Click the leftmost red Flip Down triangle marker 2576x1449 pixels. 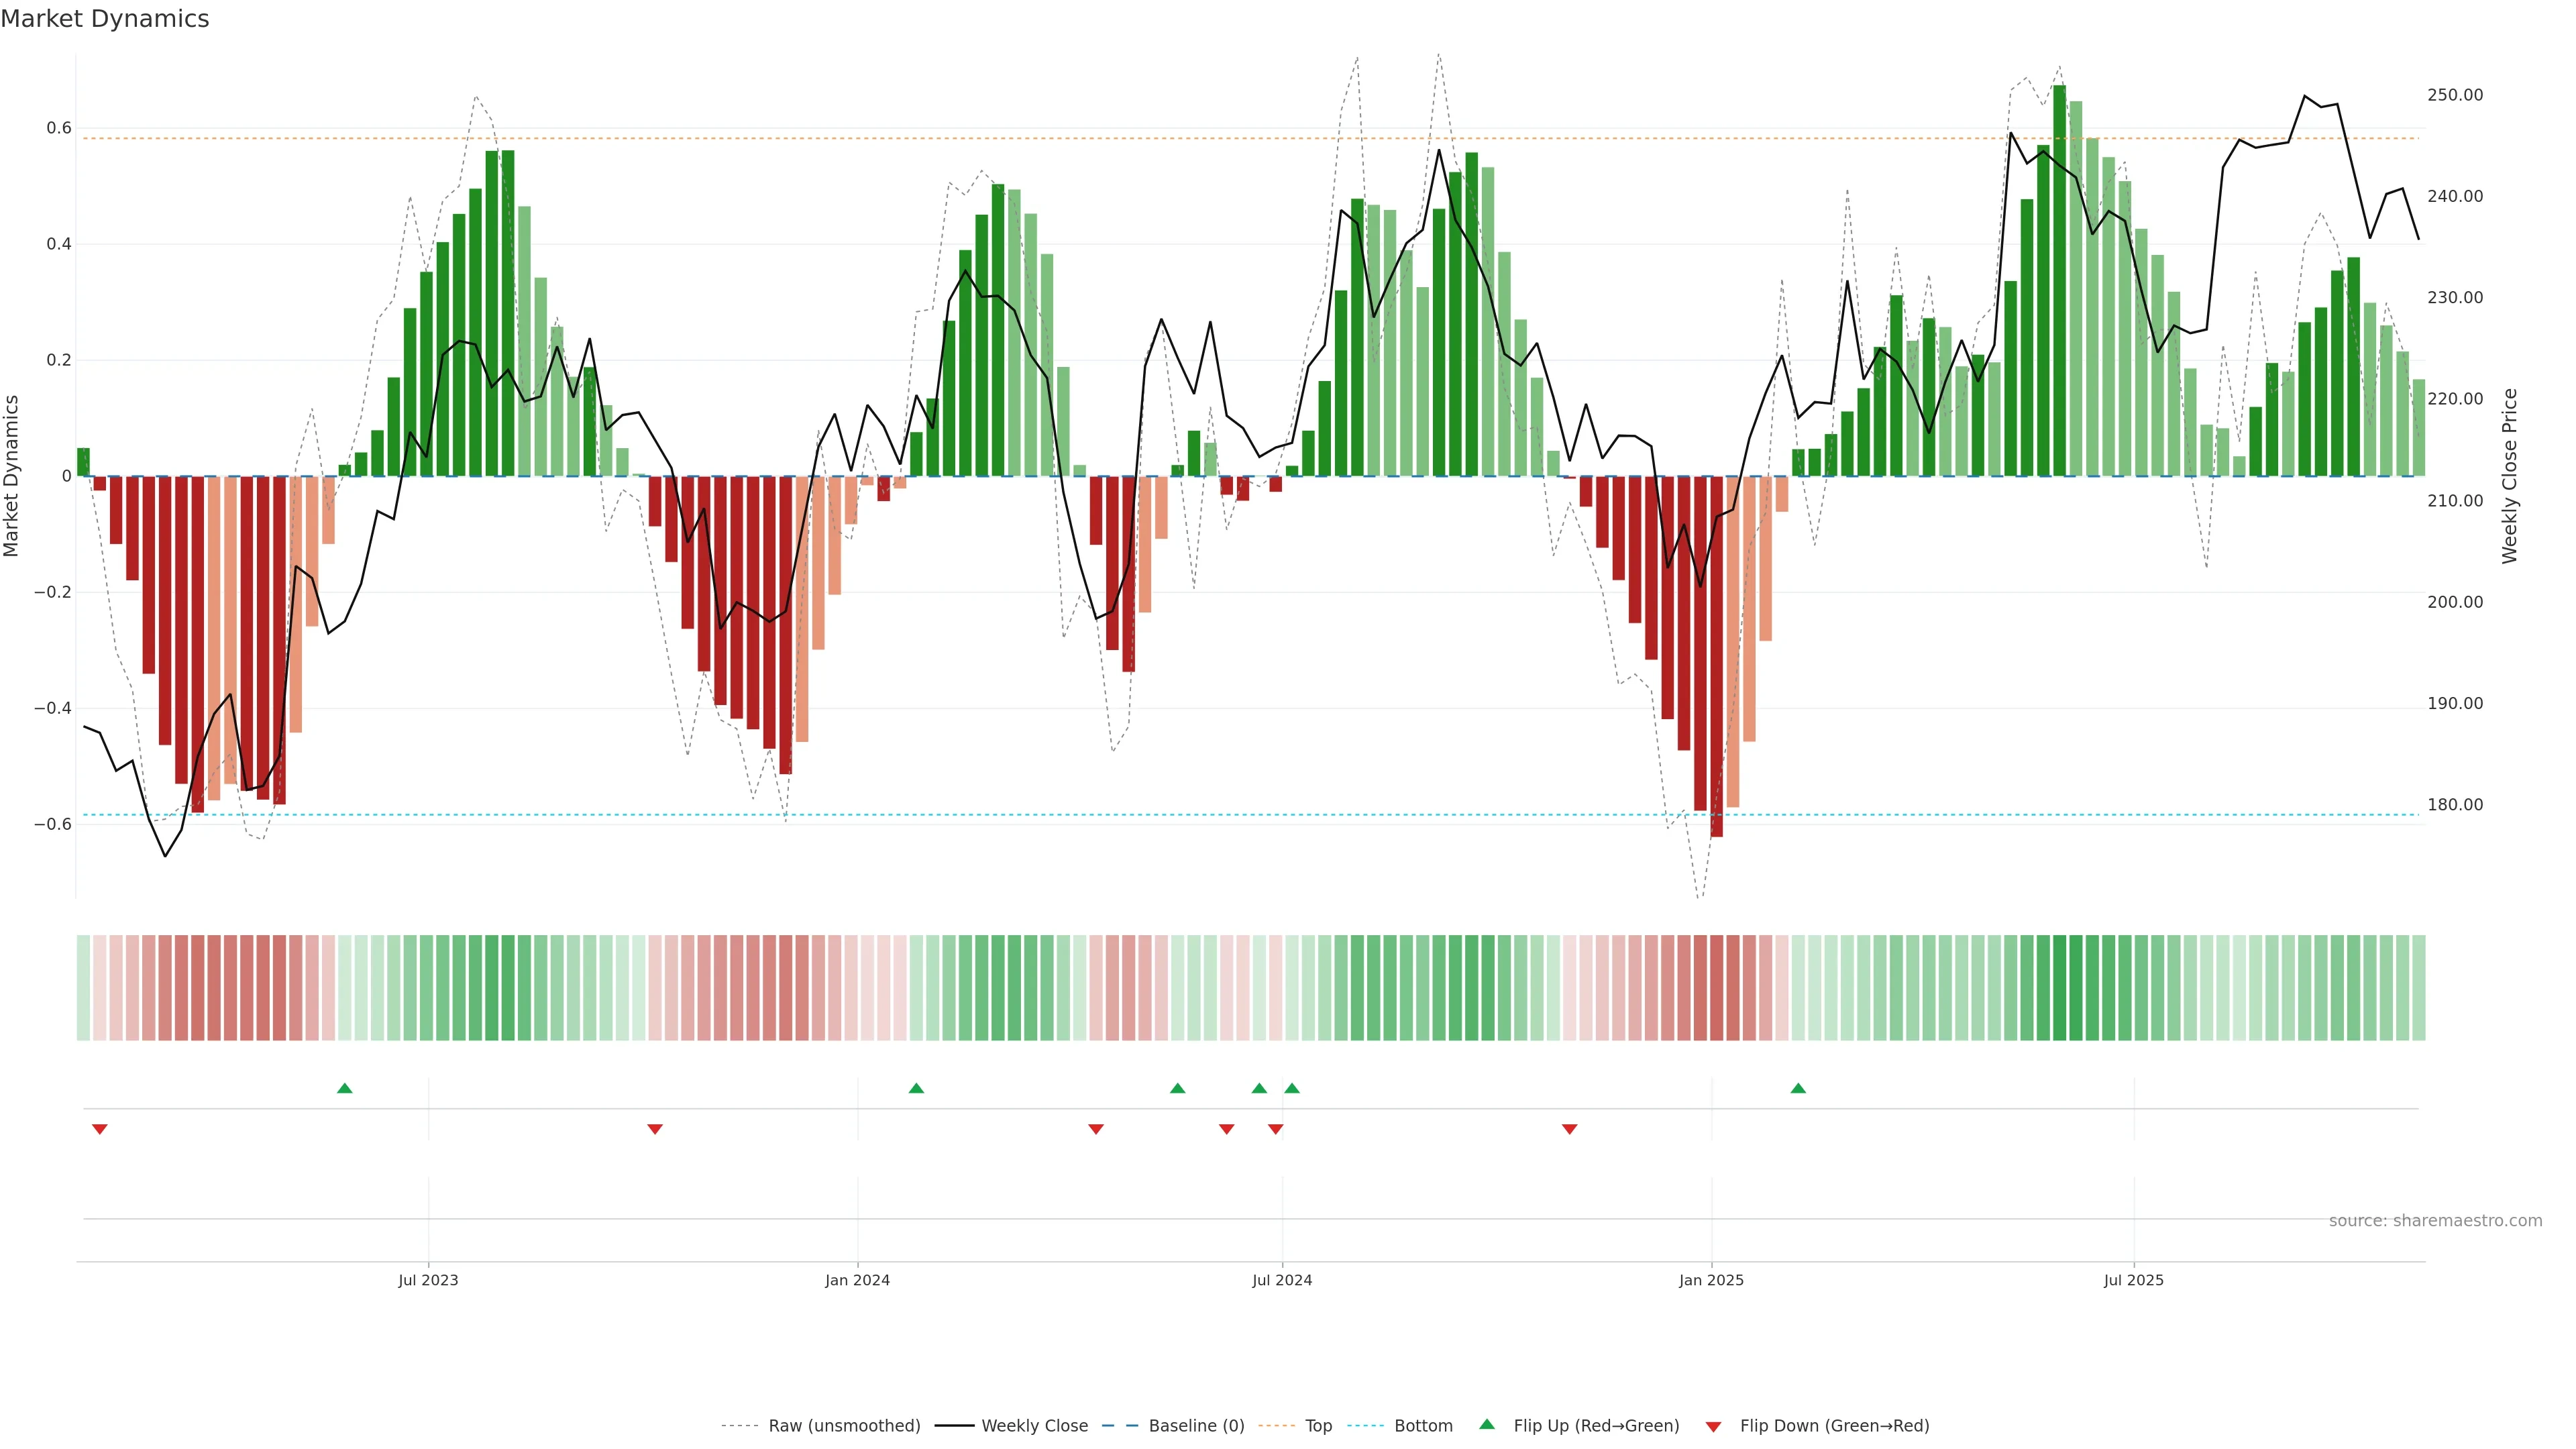pos(99,1129)
